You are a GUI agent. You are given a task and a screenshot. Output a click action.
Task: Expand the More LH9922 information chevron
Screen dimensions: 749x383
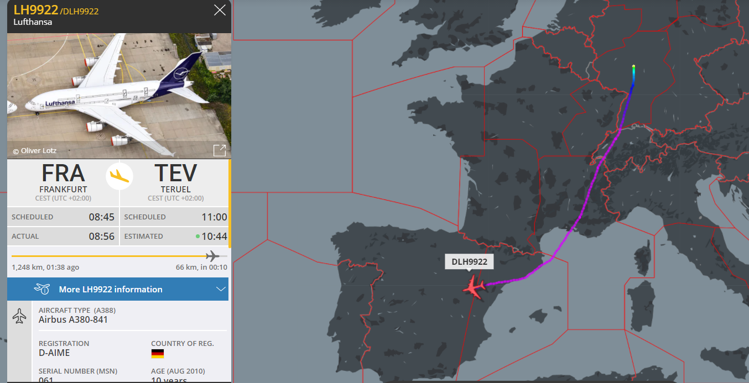tap(221, 290)
